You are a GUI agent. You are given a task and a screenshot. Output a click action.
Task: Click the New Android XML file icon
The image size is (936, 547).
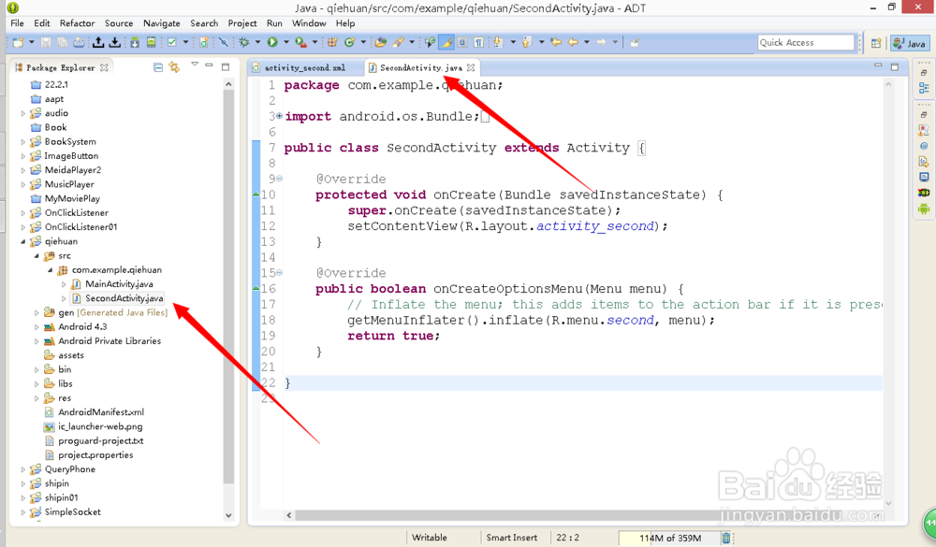coord(204,42)
